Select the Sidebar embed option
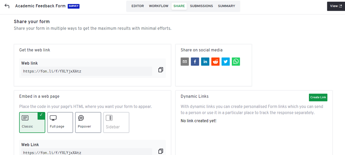This screenshot has height=155, width=345. point(116,122)
